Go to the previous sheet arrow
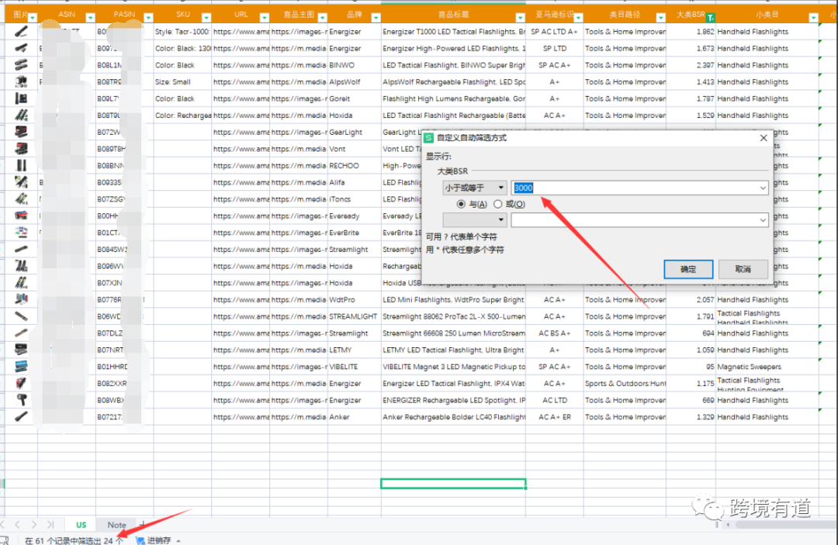The width and height of the screenshot is (838, 545). tap(18, 525)
